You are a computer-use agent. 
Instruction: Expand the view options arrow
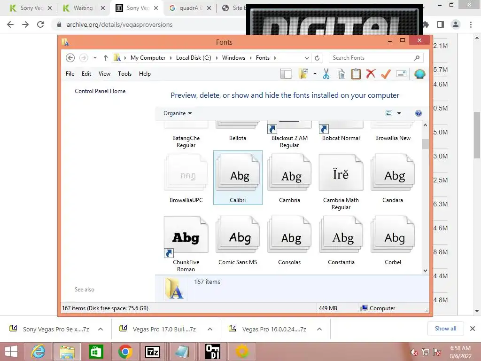399,113
